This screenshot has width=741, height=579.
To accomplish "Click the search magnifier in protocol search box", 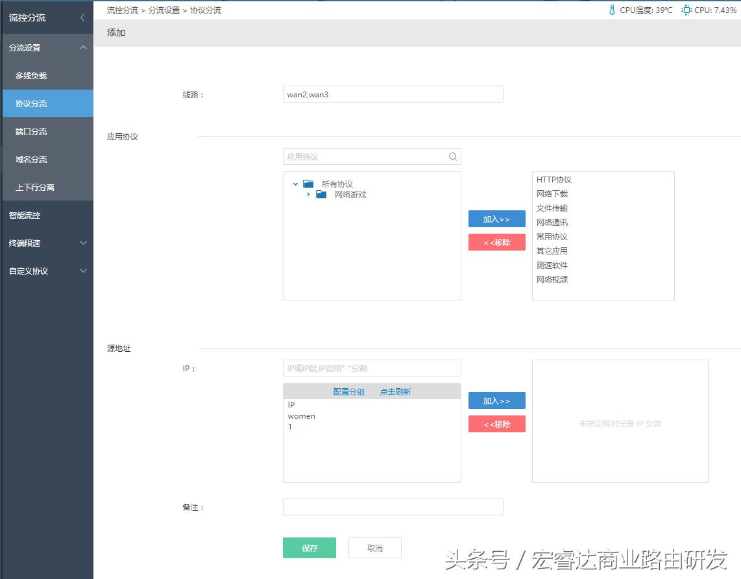I will [453, 156].
